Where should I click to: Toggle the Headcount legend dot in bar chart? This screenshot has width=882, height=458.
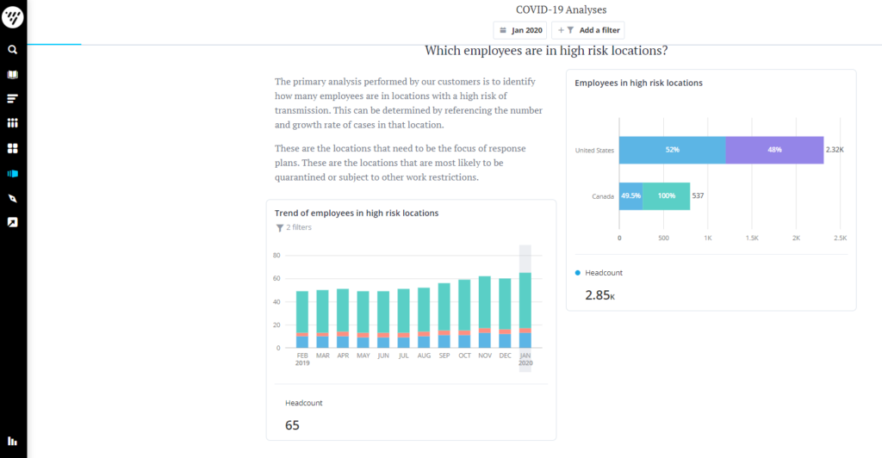tap(578, 273)
